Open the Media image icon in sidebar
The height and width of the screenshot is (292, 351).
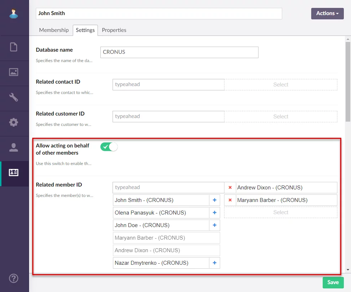[14, 72]
